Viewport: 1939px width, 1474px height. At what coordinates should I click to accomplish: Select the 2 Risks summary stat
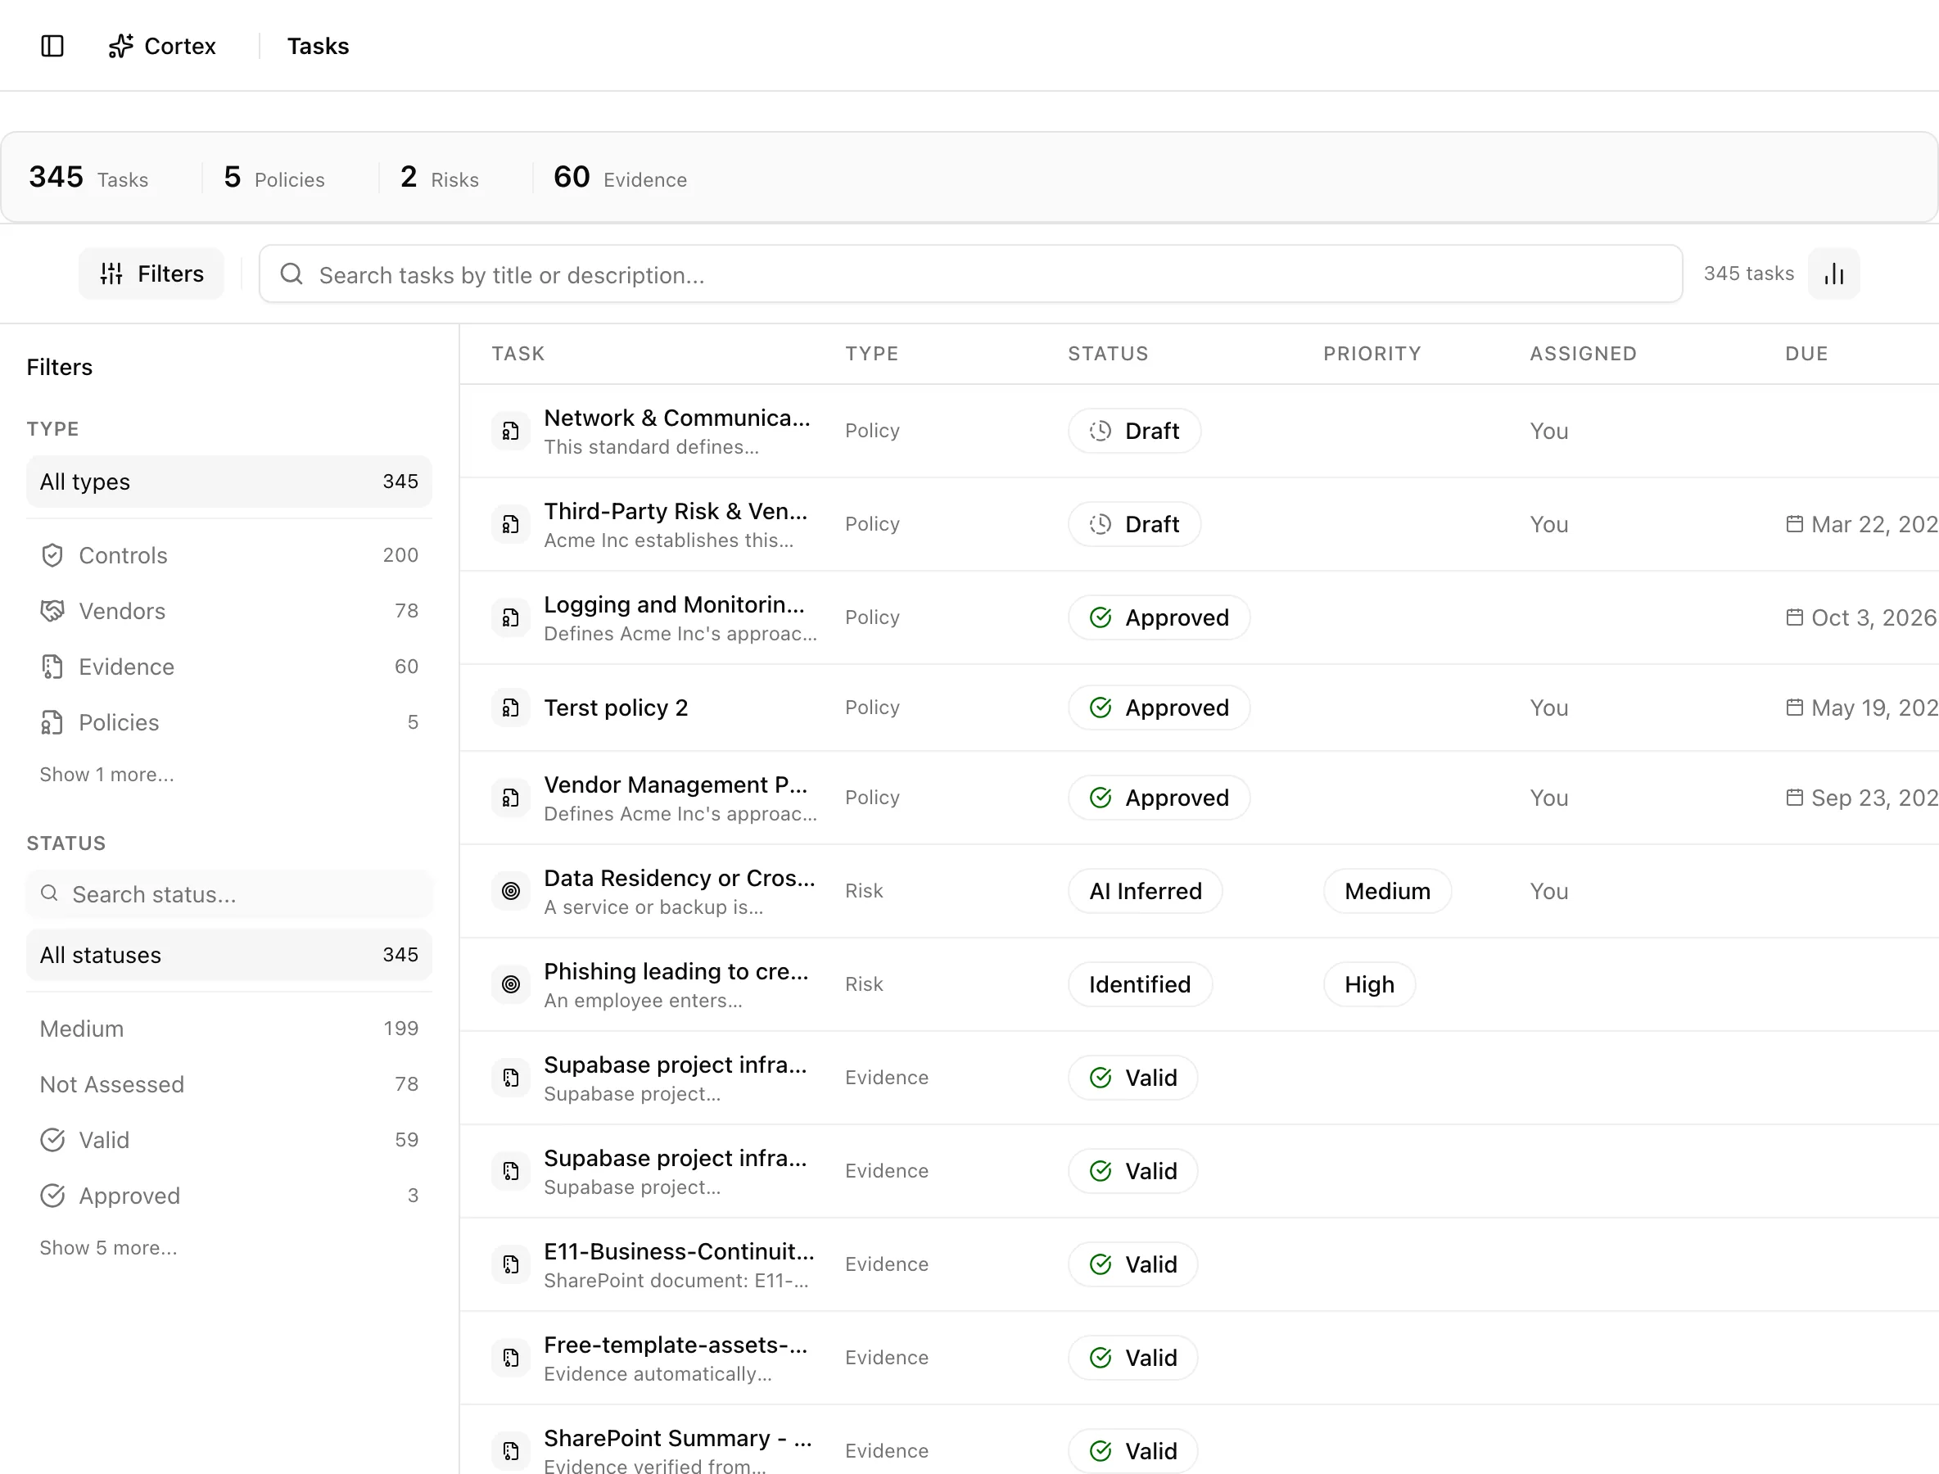[x=440, y=177]
